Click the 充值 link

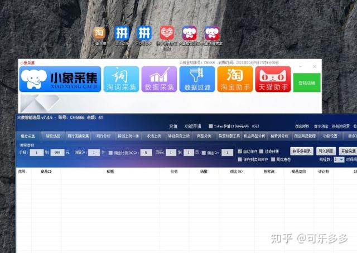click(x=173, y=126)
